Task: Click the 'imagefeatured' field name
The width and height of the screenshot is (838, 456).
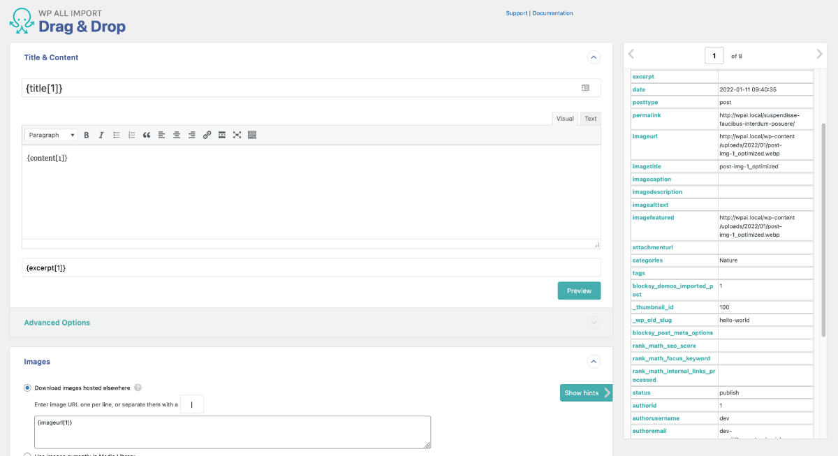Action: pos(653,217)
